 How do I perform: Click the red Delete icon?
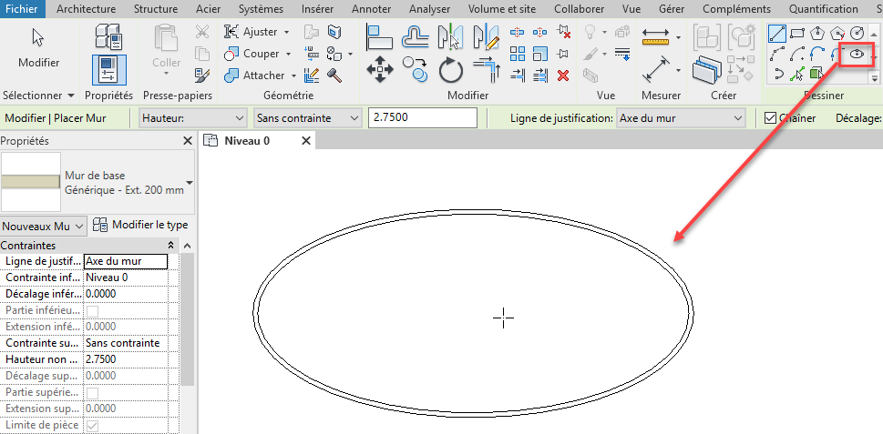tap(563, 75)
